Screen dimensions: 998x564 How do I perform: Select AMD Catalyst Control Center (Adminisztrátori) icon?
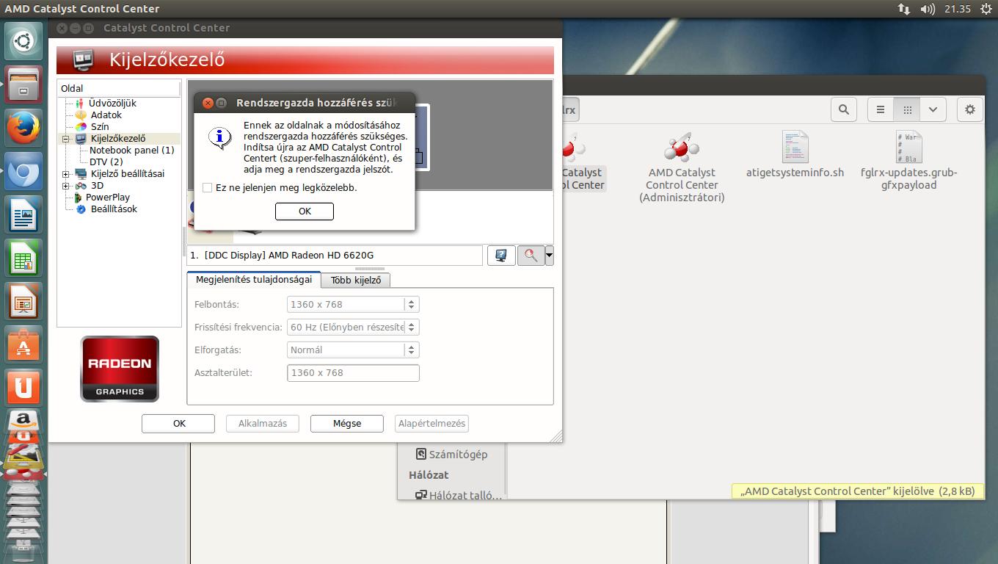[x=682, y=167]
